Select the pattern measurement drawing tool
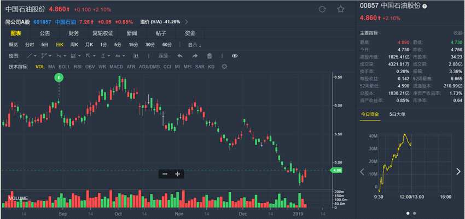 pos(73,56)
